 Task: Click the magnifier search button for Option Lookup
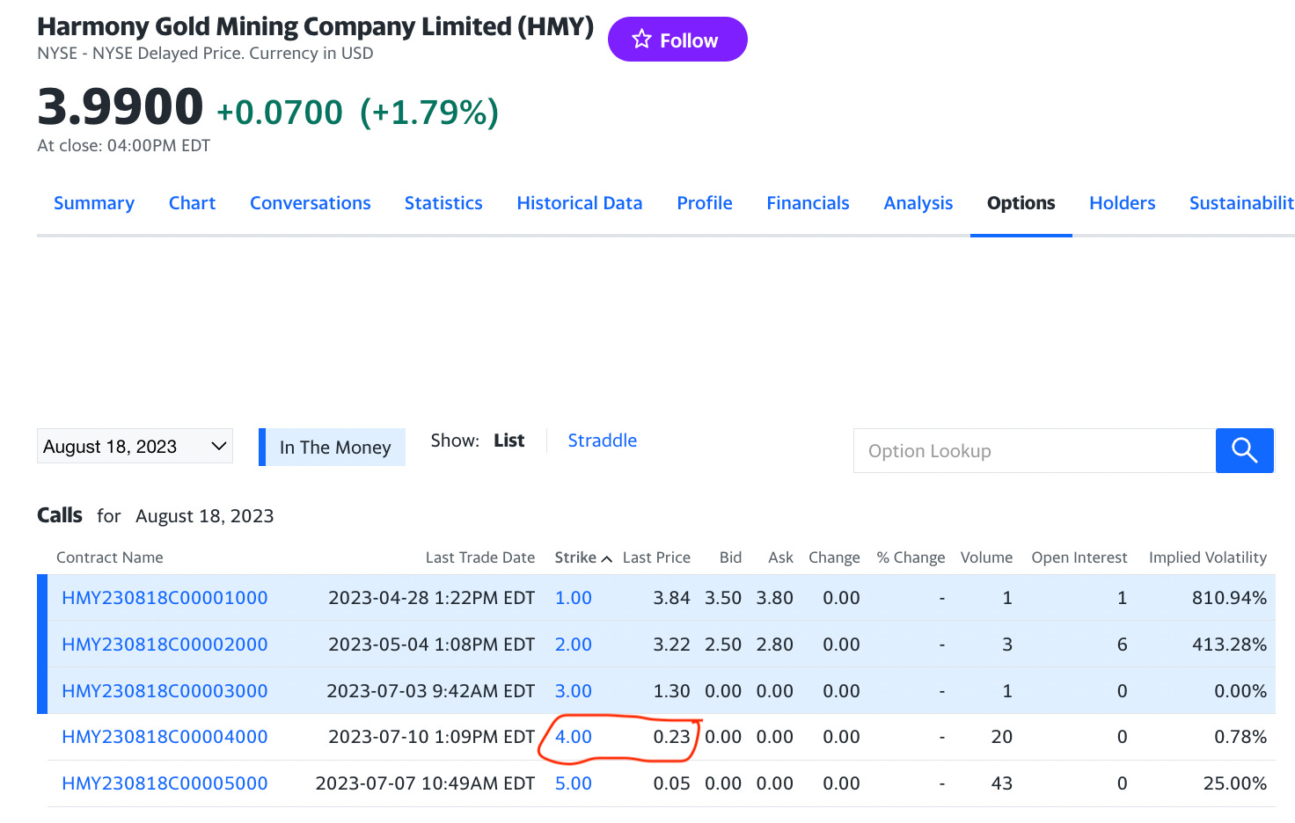pos(1244,450)
